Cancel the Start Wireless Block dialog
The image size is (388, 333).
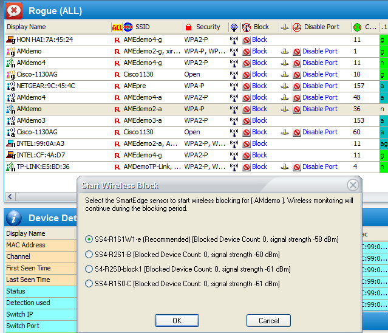point(268,321)
